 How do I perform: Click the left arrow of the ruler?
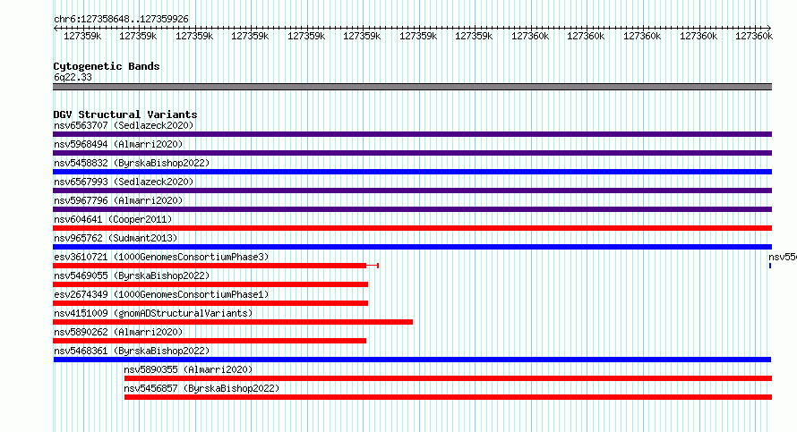coord(56,28)
